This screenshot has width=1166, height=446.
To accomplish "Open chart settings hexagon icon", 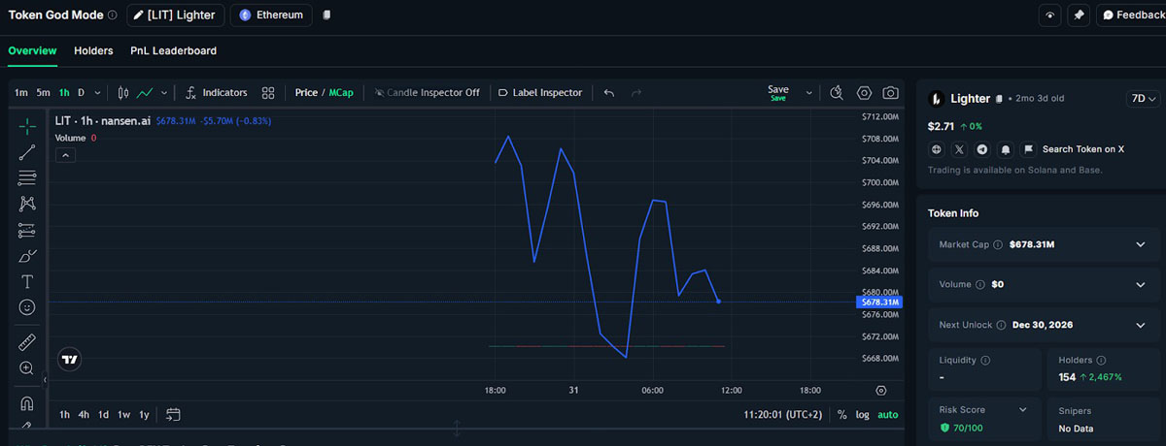I will click(x=864, y=93).
